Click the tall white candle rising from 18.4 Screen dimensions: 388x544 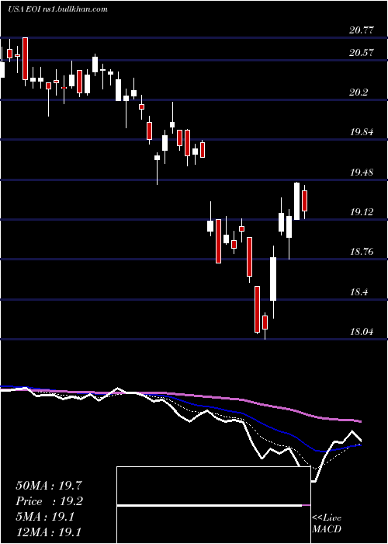(273, 279)
